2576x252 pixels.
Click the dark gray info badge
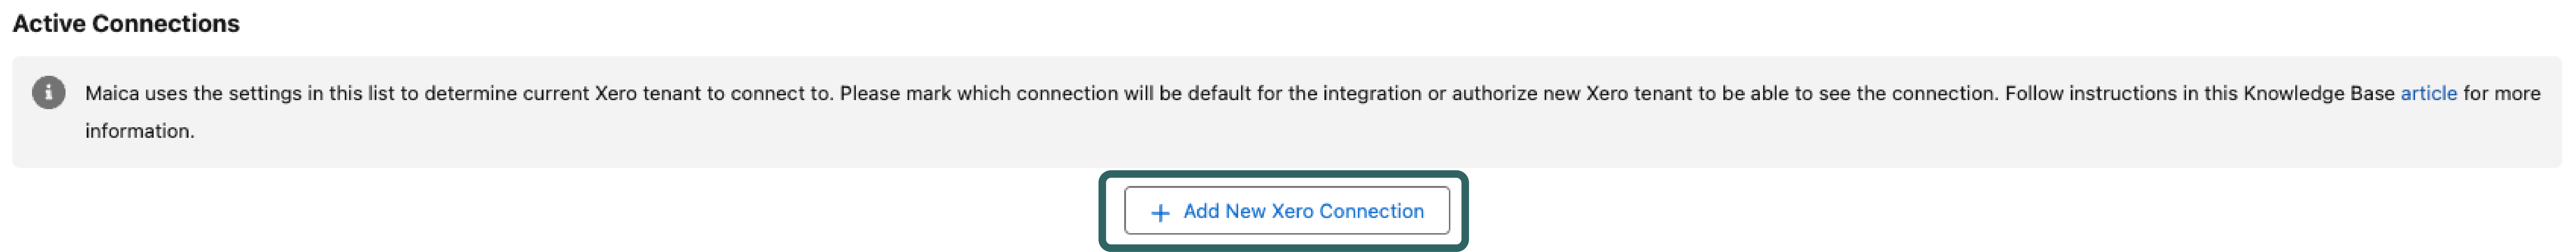[x=48, y=92]
